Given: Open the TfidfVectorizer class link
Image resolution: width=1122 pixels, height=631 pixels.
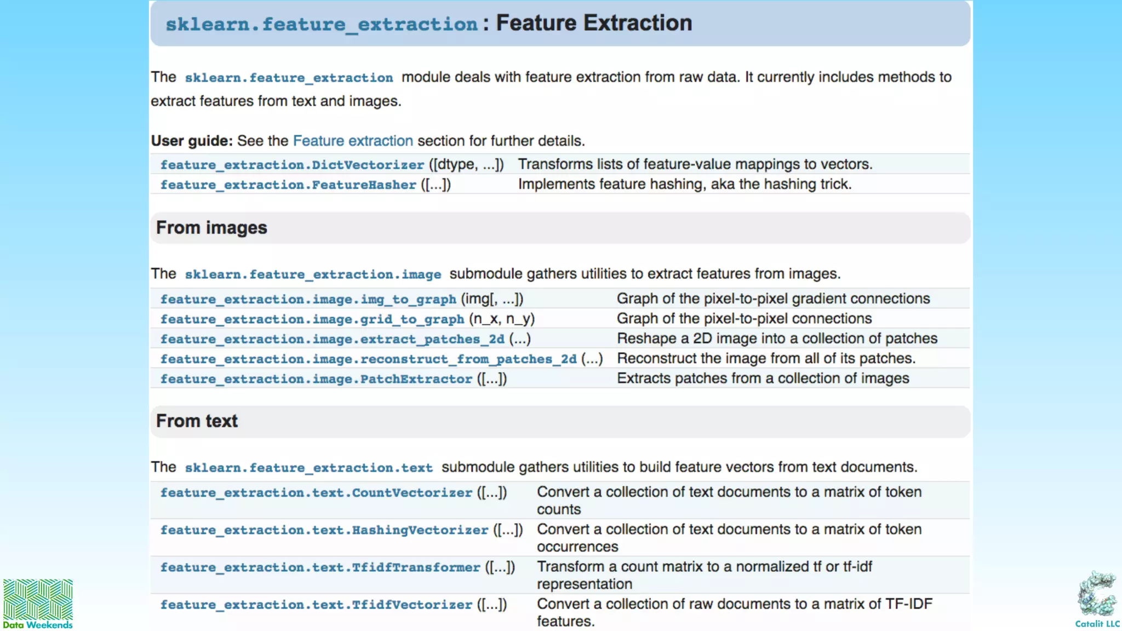Looking at the screenshot, I should coord(316,605).
